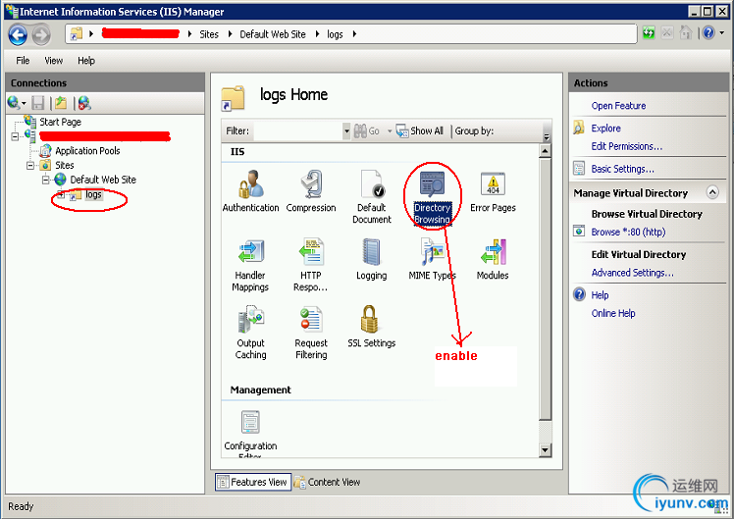Open the Output Caching feature
This screenshot has height=519, width=734.
[x=250, y=333]
